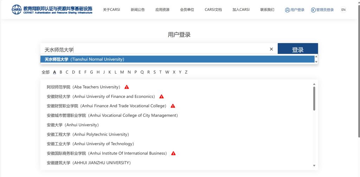Viewport: 360px width, 177px height.
Task: Open 管理员登录 admin login in the header
Action: 322,10
